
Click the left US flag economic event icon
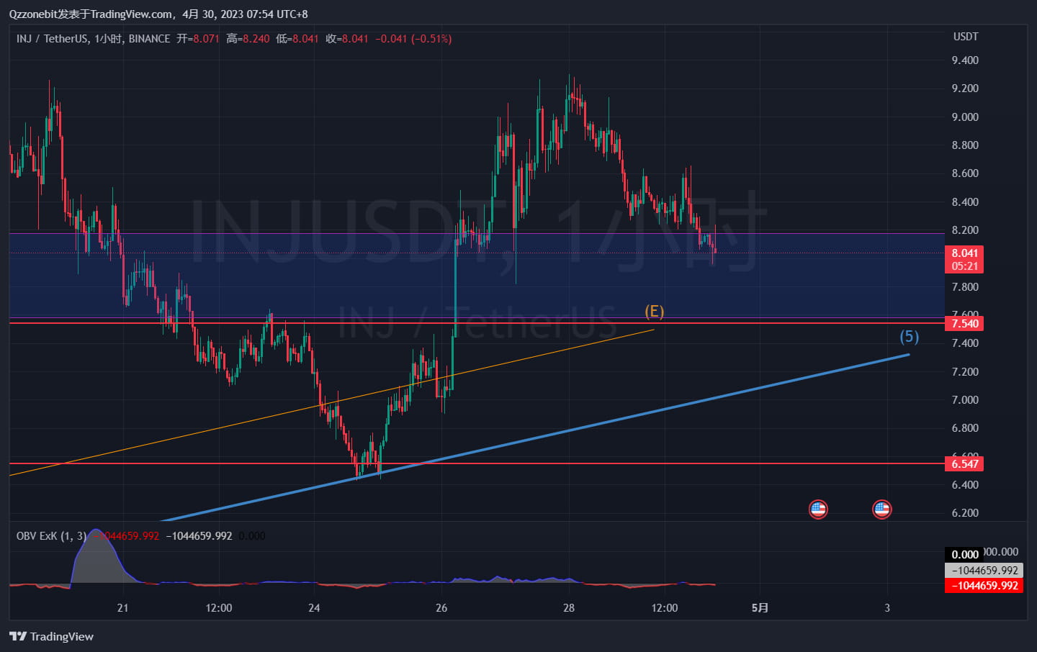[818, 510]
